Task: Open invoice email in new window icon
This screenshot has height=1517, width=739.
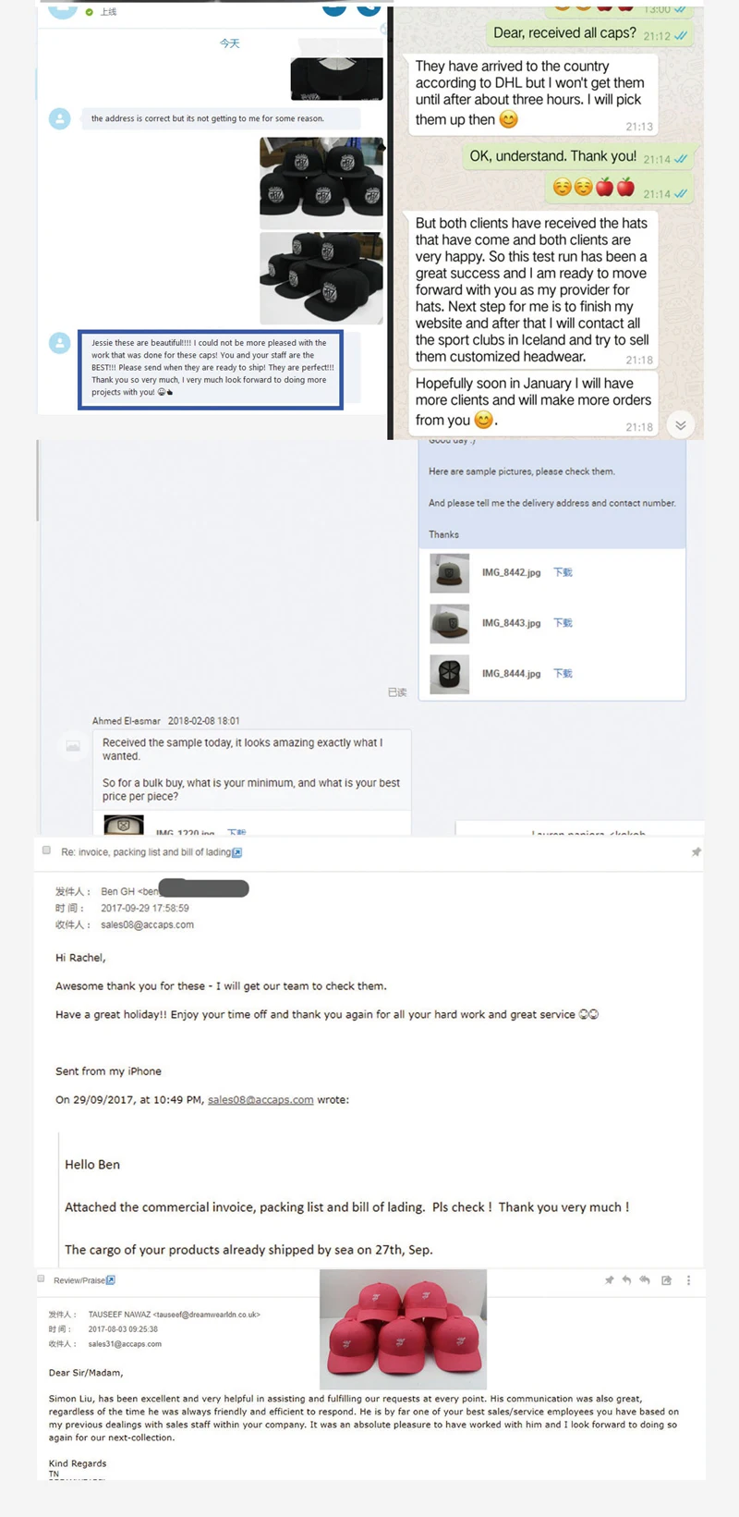Action: click(237, 852)
